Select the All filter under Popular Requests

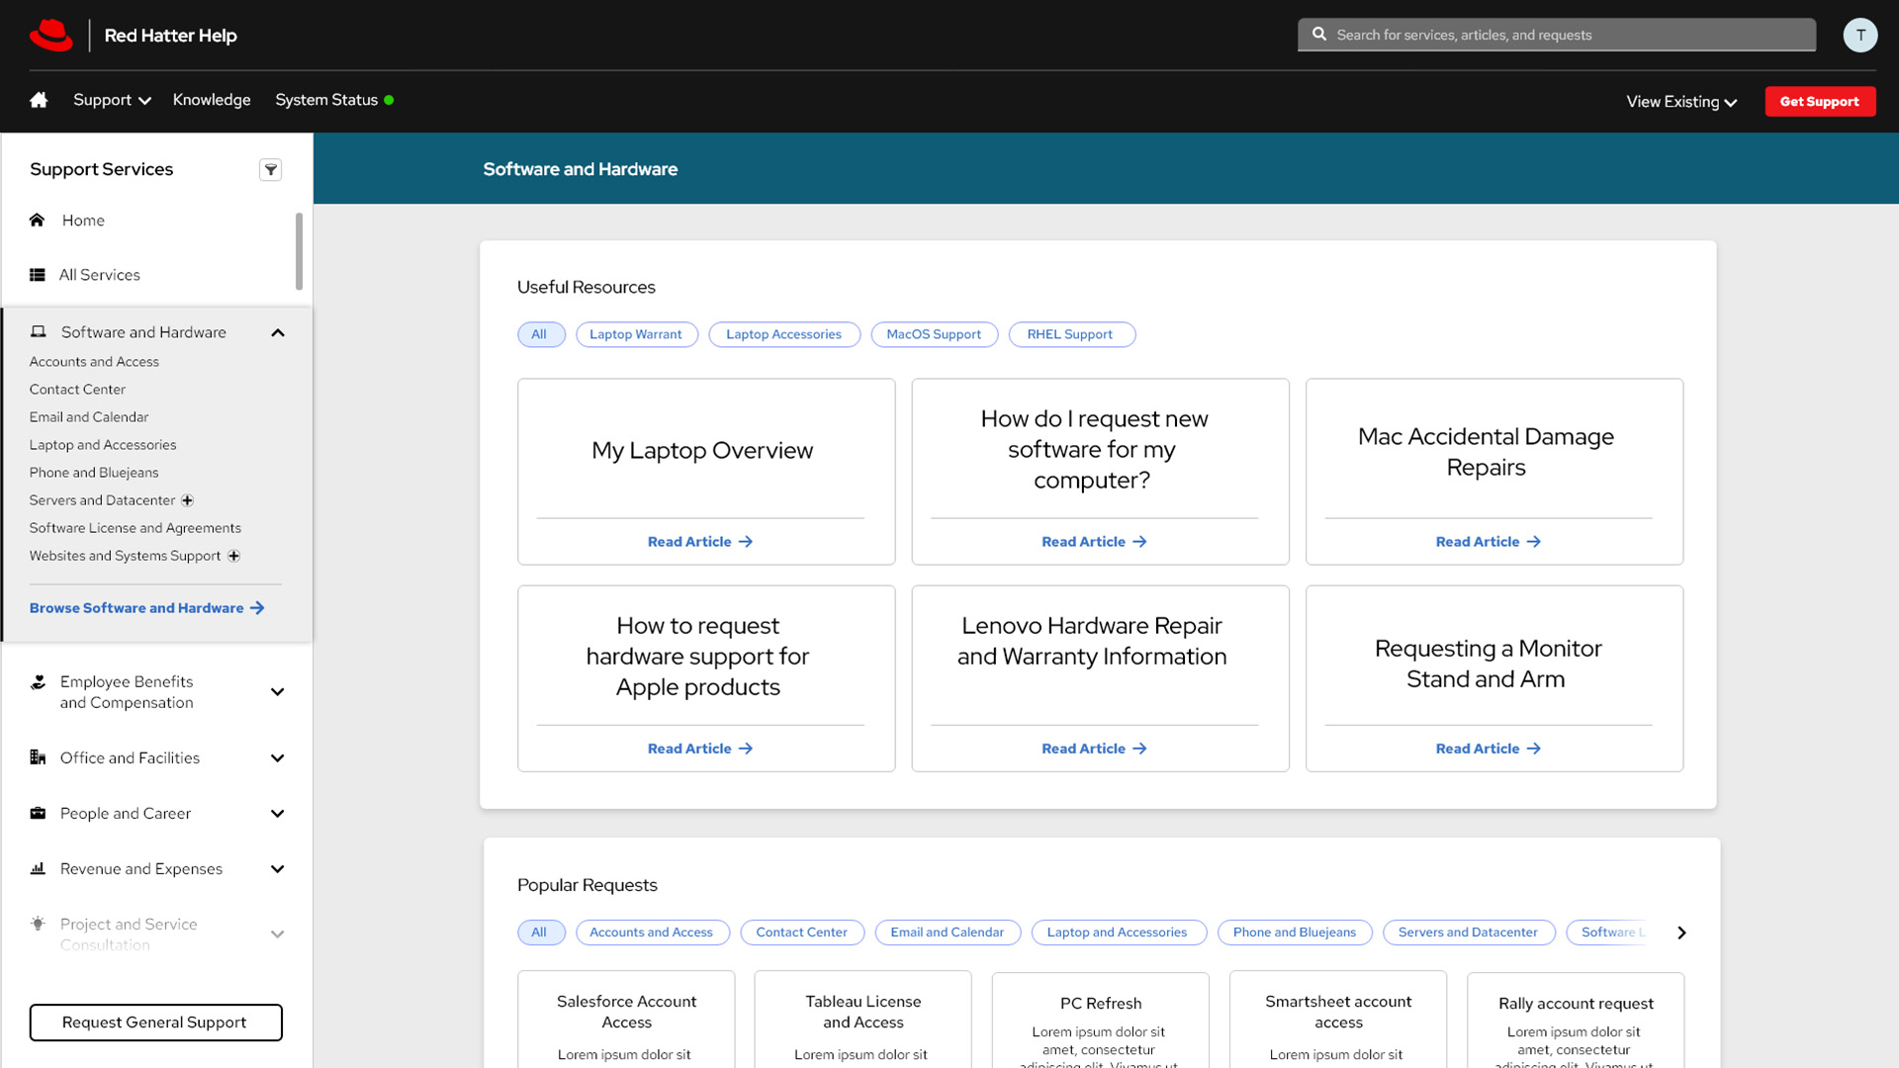[x=541, y=933]
